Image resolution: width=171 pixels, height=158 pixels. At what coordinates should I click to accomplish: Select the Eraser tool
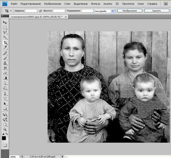5,73
